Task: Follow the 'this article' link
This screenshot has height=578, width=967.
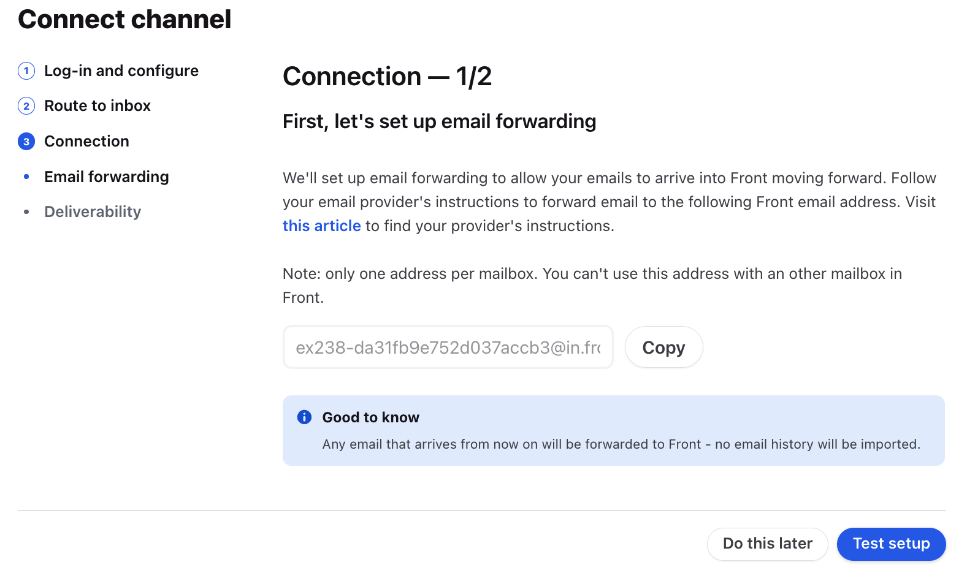Action: [322, 226]
